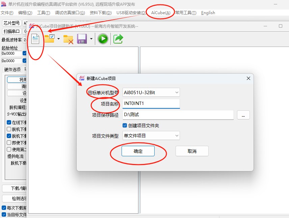Screen dimensions: 289x218
Task: Toggle the unchecked 脱机下载 checkbox
Action: [x=9, y=129]
